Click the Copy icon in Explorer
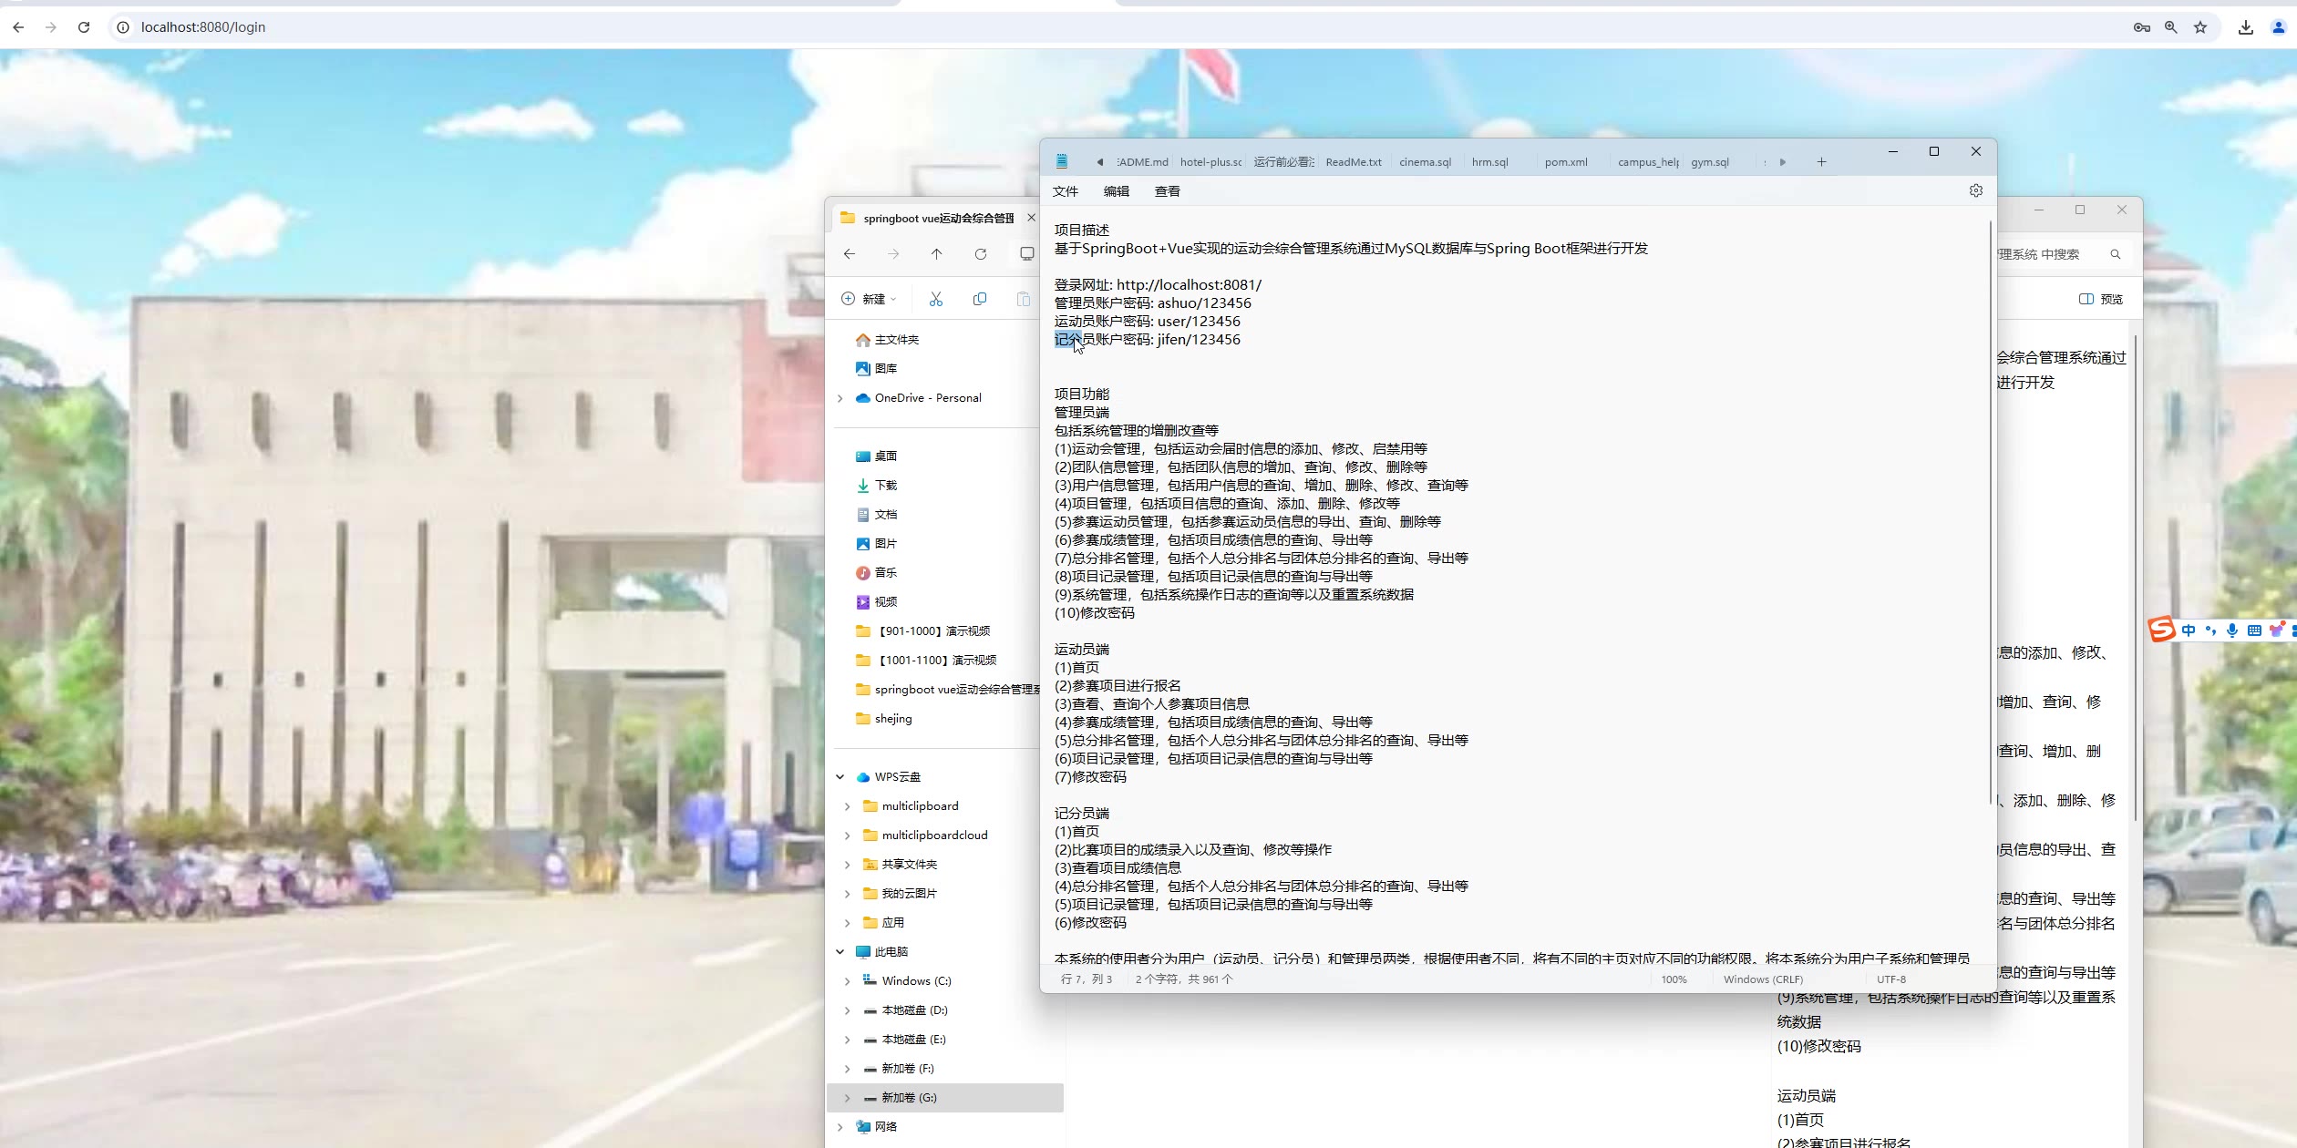2297x1148 pixels. (x=980, y=299)
